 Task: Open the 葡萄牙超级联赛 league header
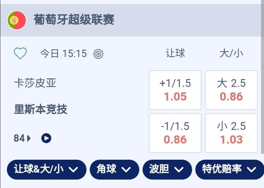pyautogui.click(x=74, y=19)
